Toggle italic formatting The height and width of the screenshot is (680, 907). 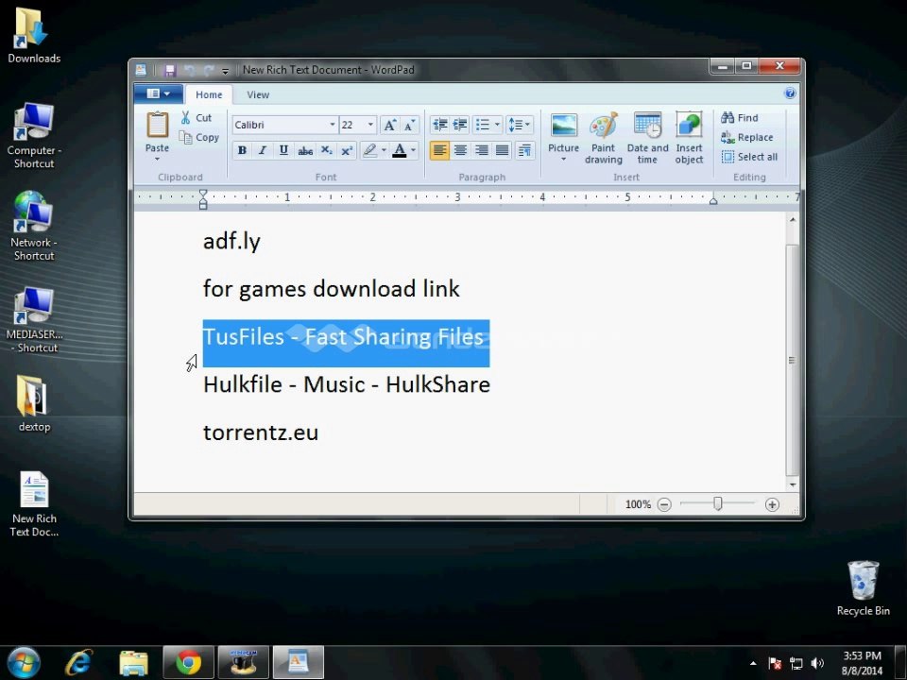point(263,150)
